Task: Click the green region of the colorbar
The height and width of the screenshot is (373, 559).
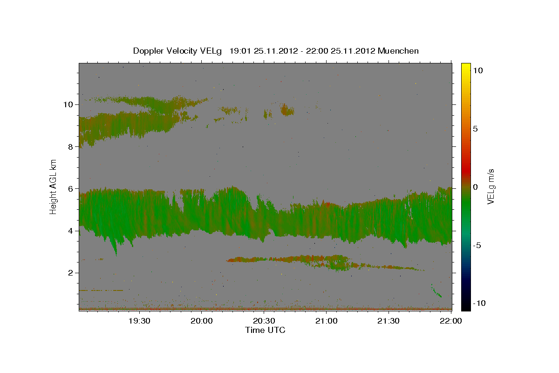Action: click(466, 205)
